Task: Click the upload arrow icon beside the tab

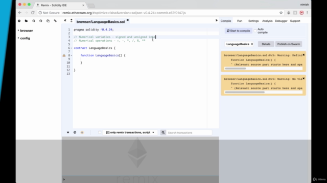Action: pos(72,20)
